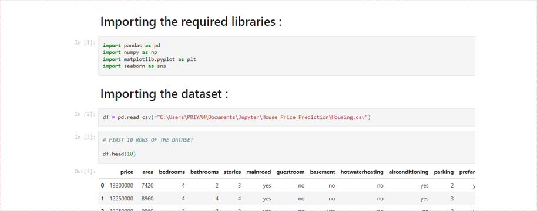Click the Out[3] output prompt

point(85,171)
